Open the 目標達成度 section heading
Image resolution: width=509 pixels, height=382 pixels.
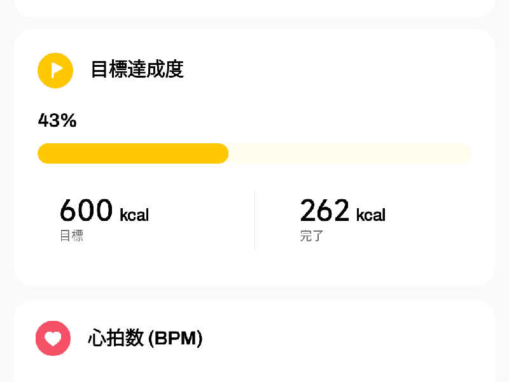coord(137,69)
